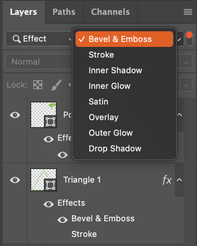Click smart object badge on Triangle 1 thumbnail

tap(50, 185)
